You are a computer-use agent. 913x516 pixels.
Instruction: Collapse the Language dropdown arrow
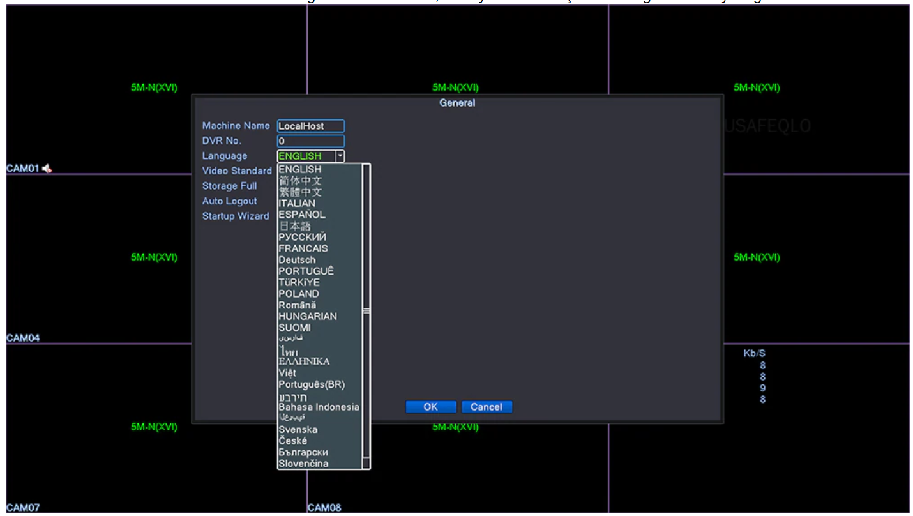(x=340, y=156)
